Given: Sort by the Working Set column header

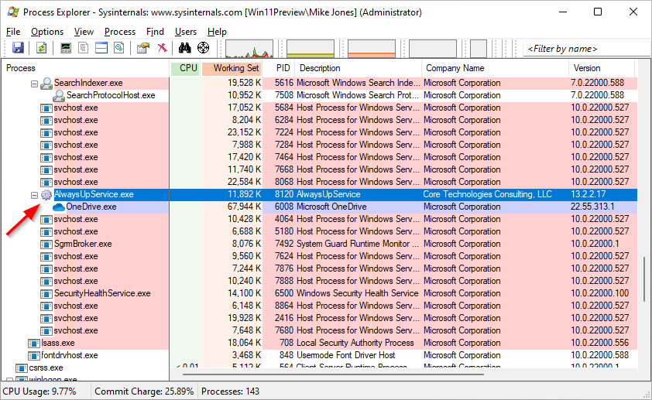Looking at the screenshot, I should 232,68.
